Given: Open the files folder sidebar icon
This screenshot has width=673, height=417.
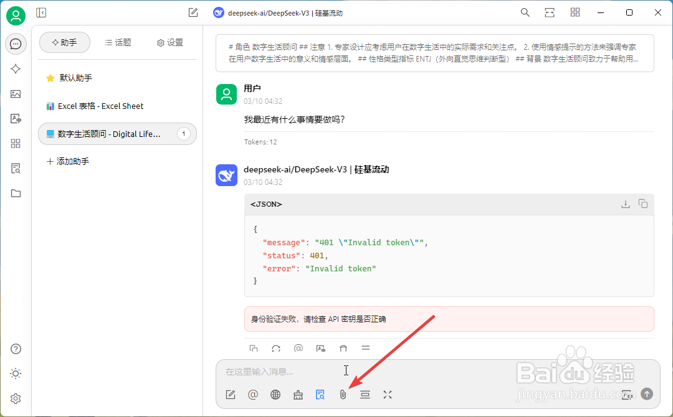Looking at the screenshot, I should [16, 194].
